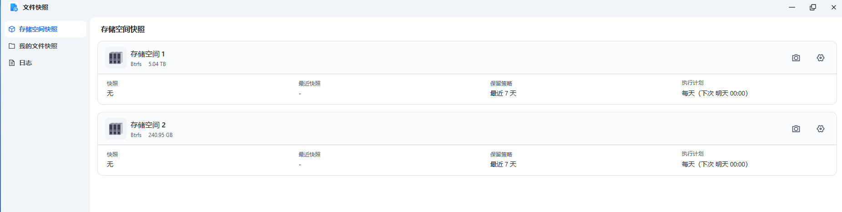Click the 执行计划 value for 存储空间 2
The width and height of the screenshot is (842, 212).
pyautogui.click(x=714, y=164)
